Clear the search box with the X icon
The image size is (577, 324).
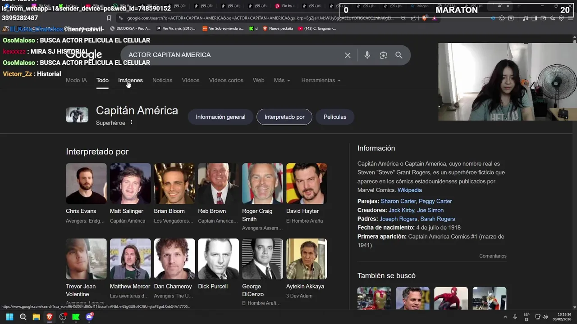348,55
